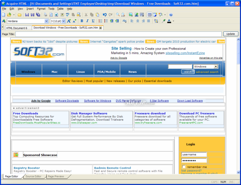Expand the Windows platform dropdown in the search area

point(216,66)
